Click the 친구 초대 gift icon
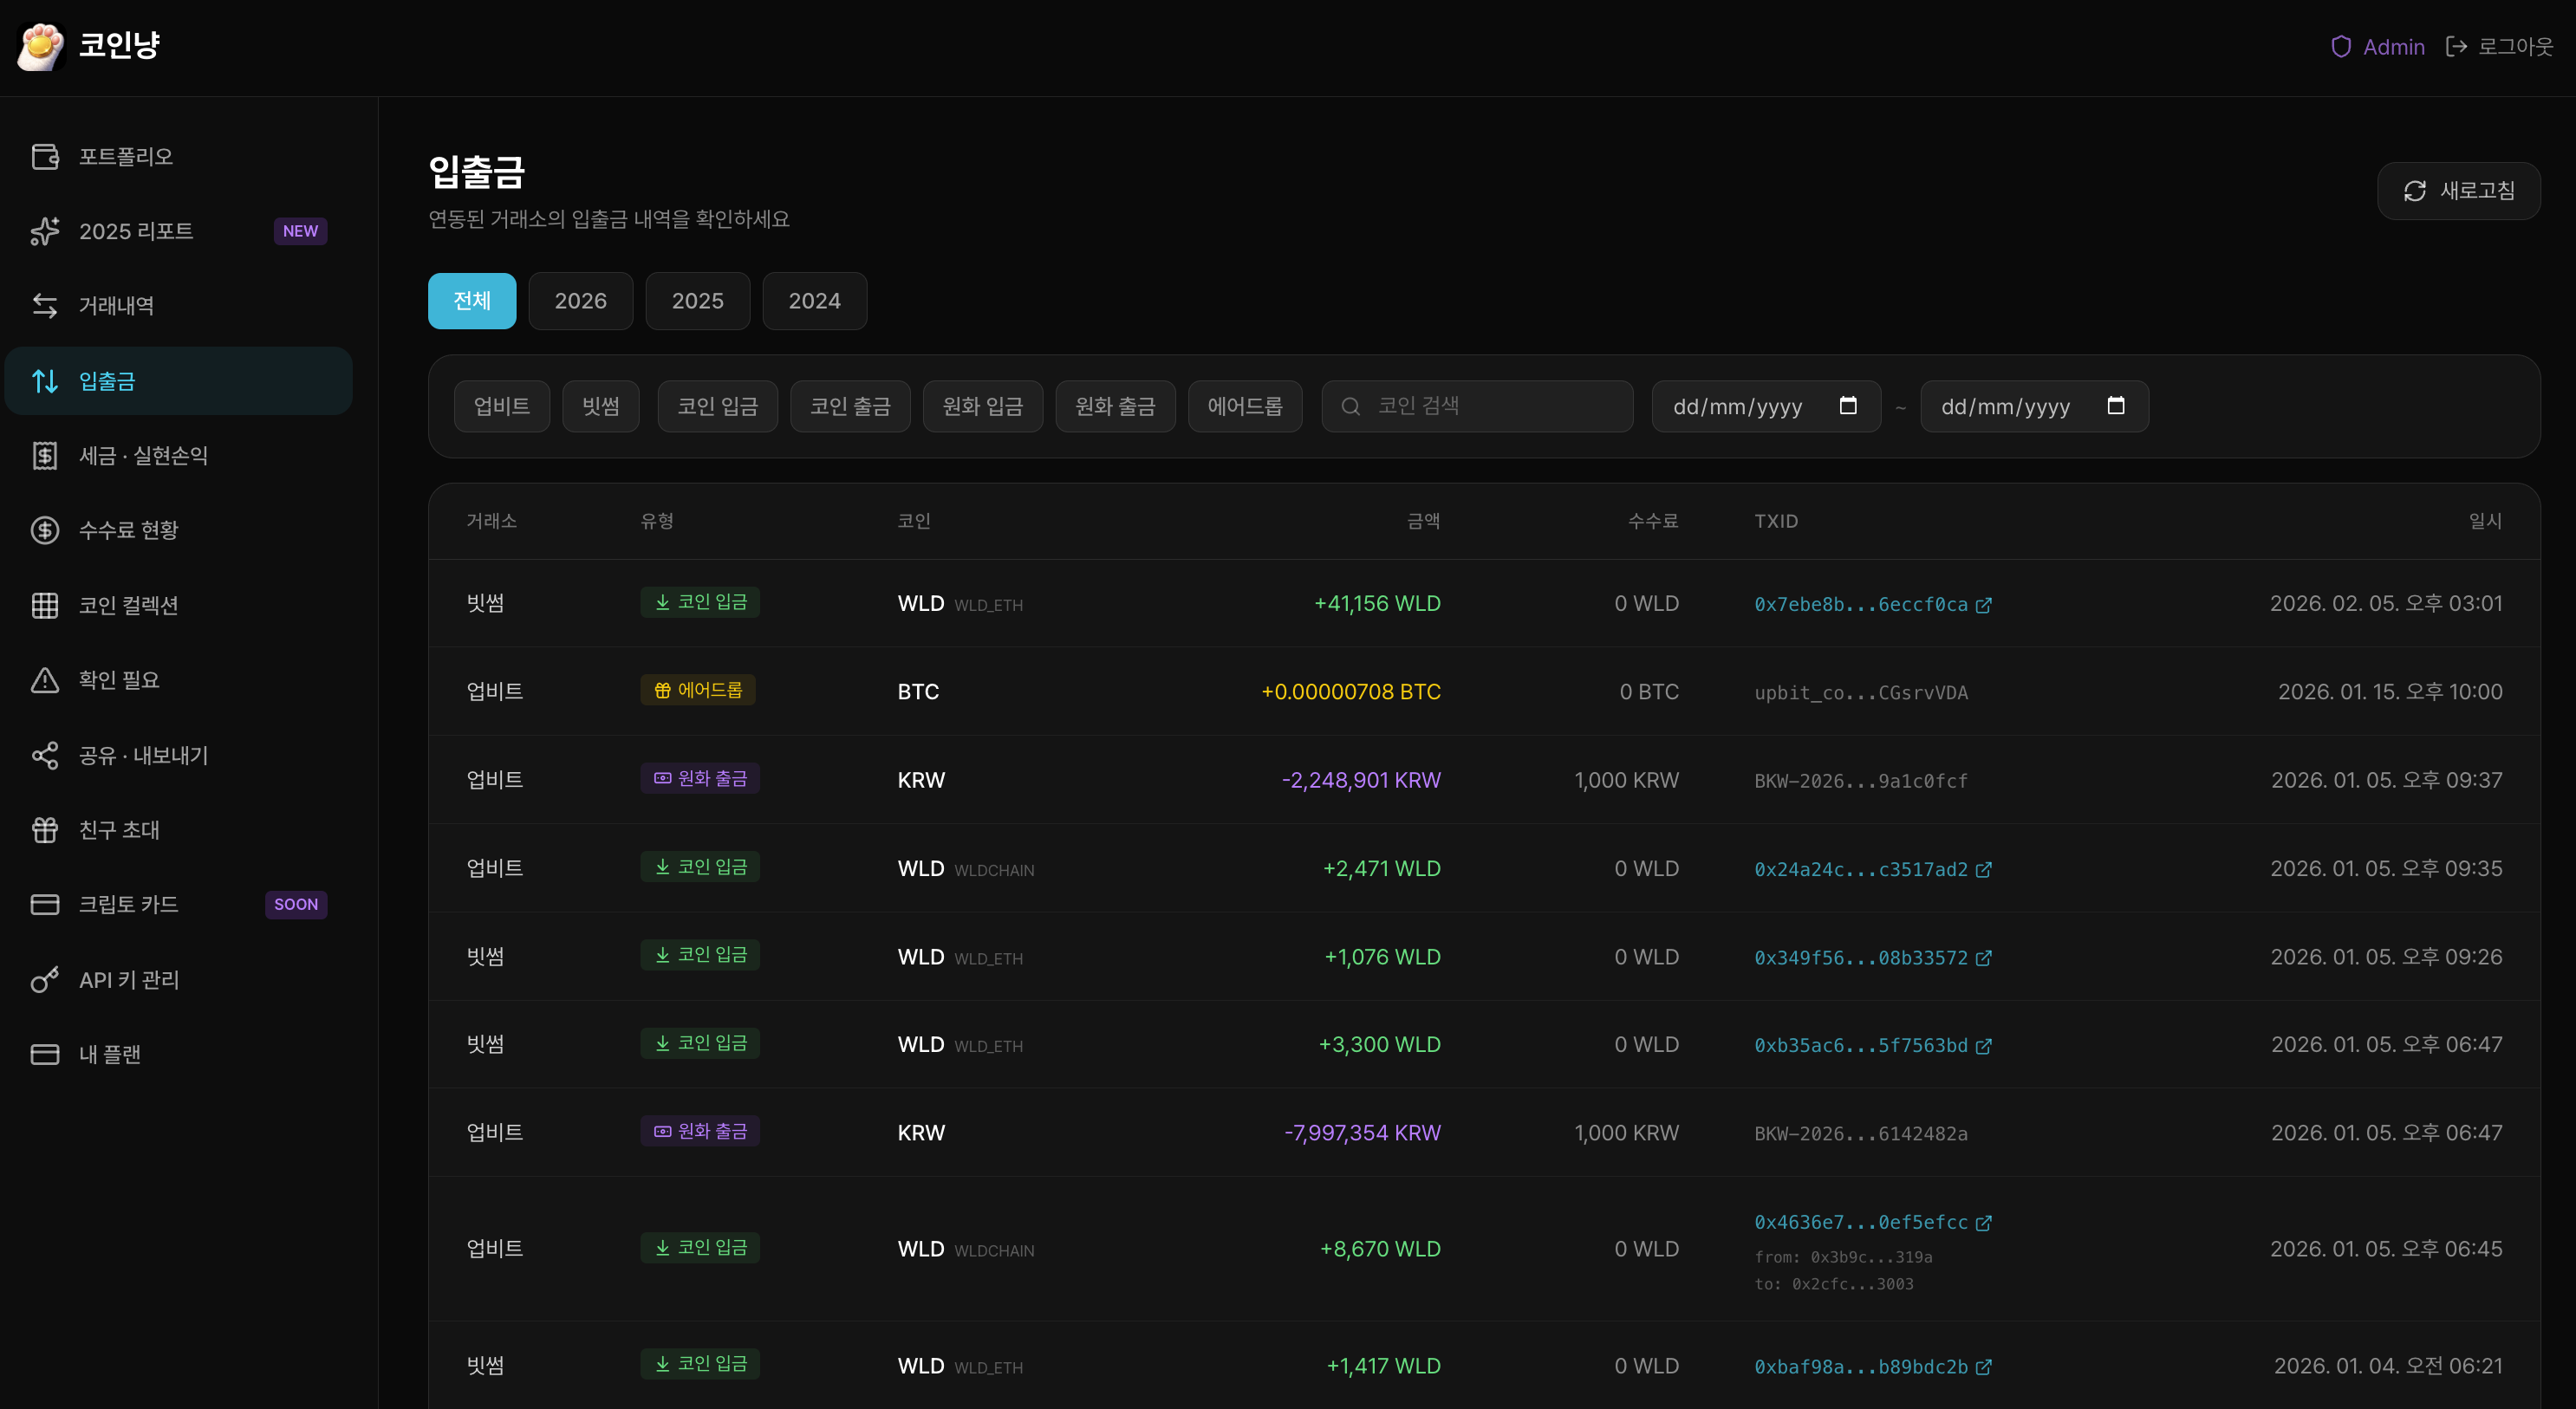2576x1409 pixels. (x=45, y=829)
